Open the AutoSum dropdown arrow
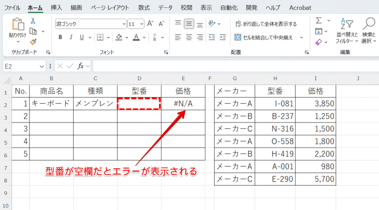 pos(329,21)
